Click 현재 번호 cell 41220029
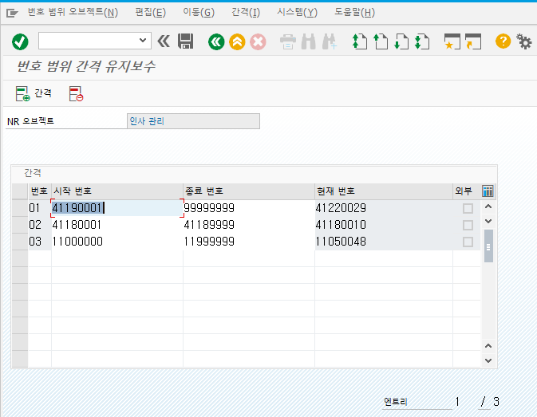Viewport: 537px width, 417px height. 384,208
